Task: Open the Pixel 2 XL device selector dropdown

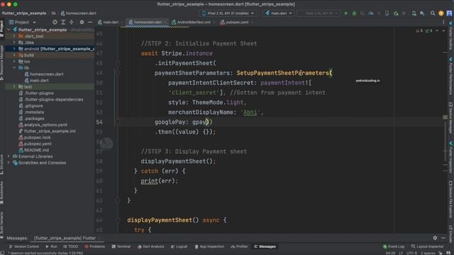Action: [228, 13]
